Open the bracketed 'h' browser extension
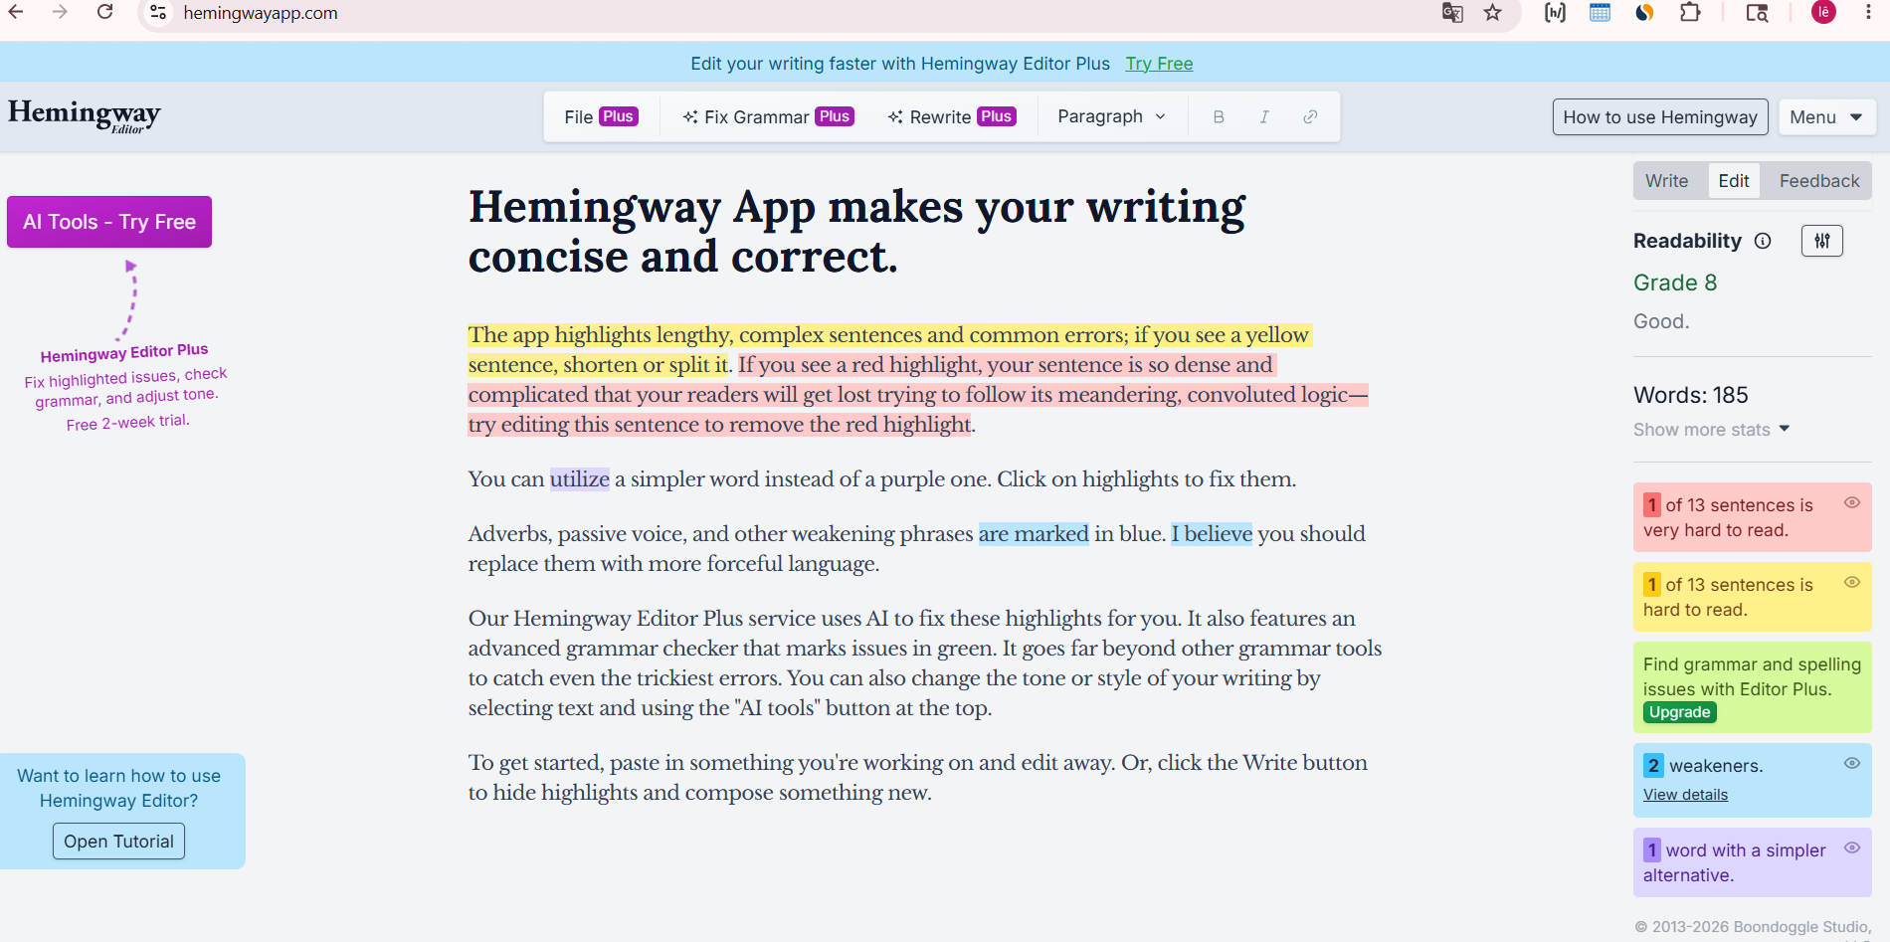 click(1555, 12)
